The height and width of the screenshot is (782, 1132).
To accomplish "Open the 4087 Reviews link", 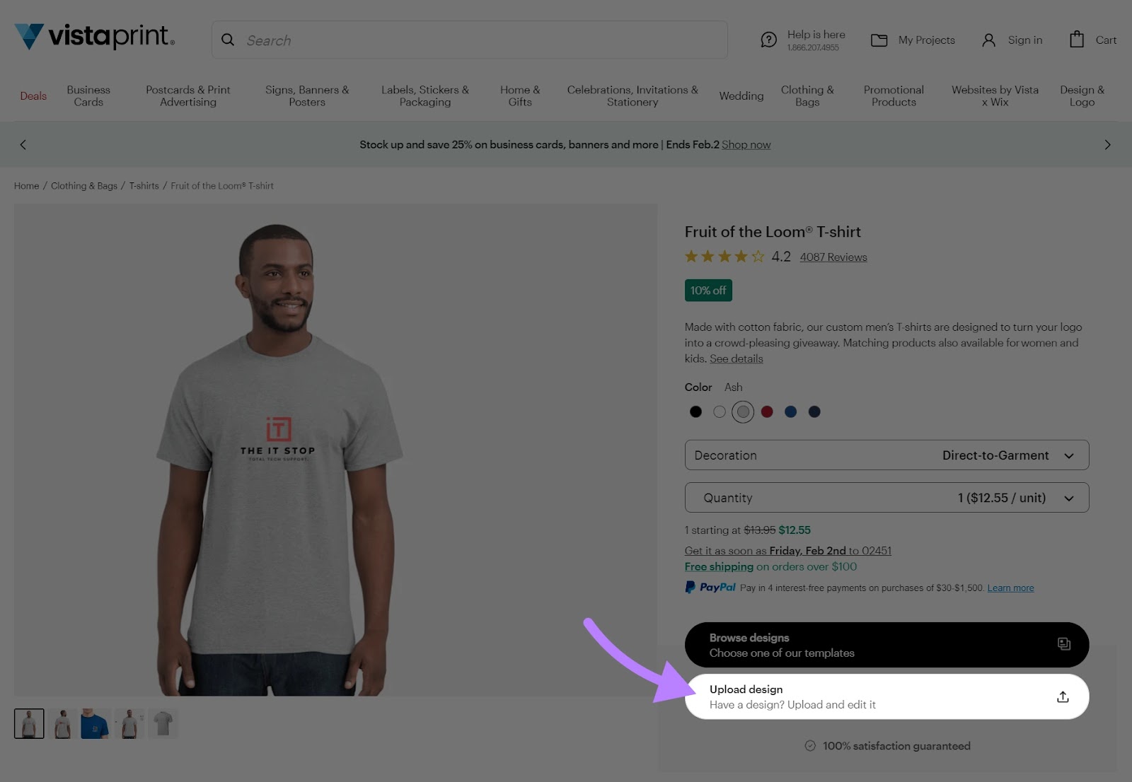I will (x=833, y=257).
